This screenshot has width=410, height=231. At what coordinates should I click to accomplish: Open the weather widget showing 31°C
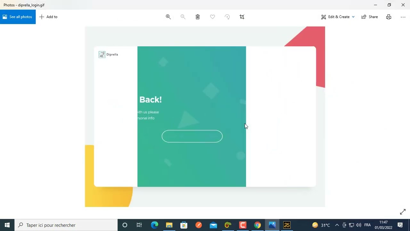click(x=321, y=225)
